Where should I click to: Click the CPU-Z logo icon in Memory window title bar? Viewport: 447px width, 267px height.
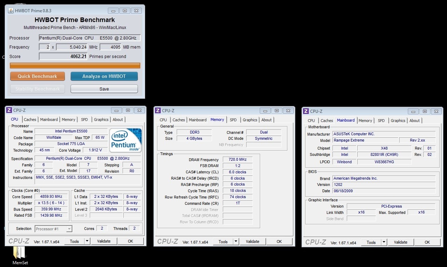pyautogui.click(x=158, y=110)
